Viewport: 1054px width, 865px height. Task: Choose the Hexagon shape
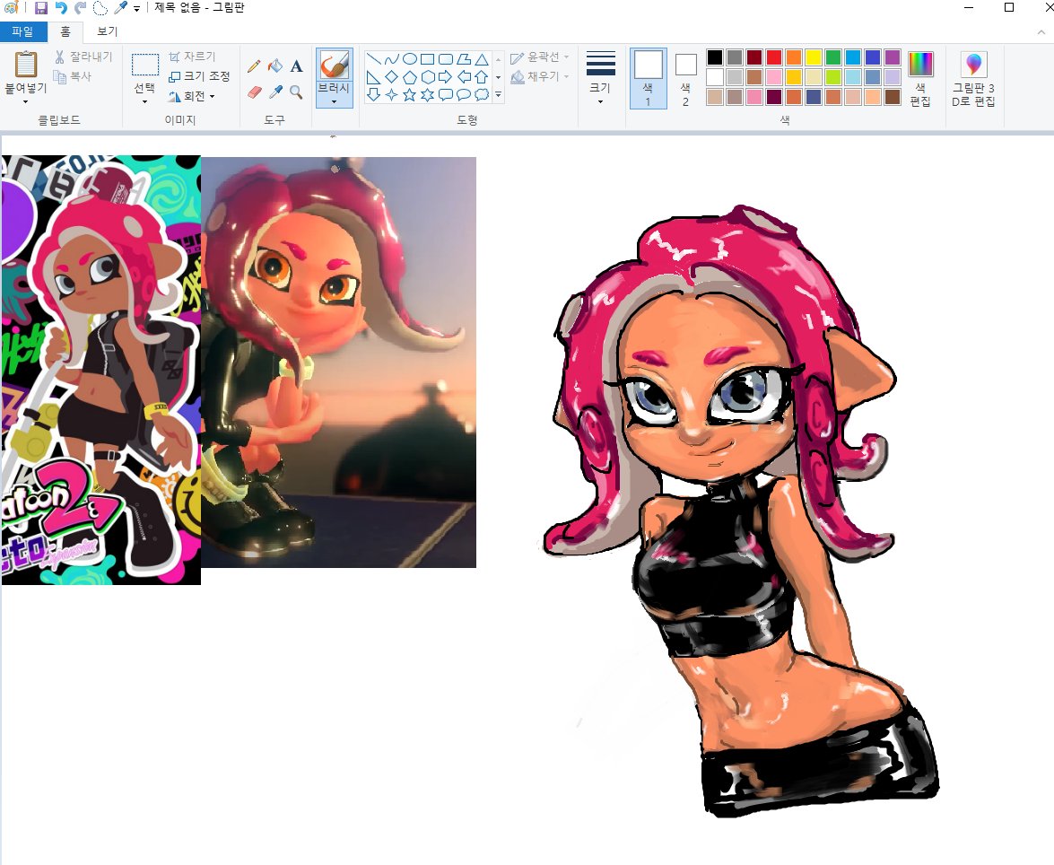(x=428, y=77)
